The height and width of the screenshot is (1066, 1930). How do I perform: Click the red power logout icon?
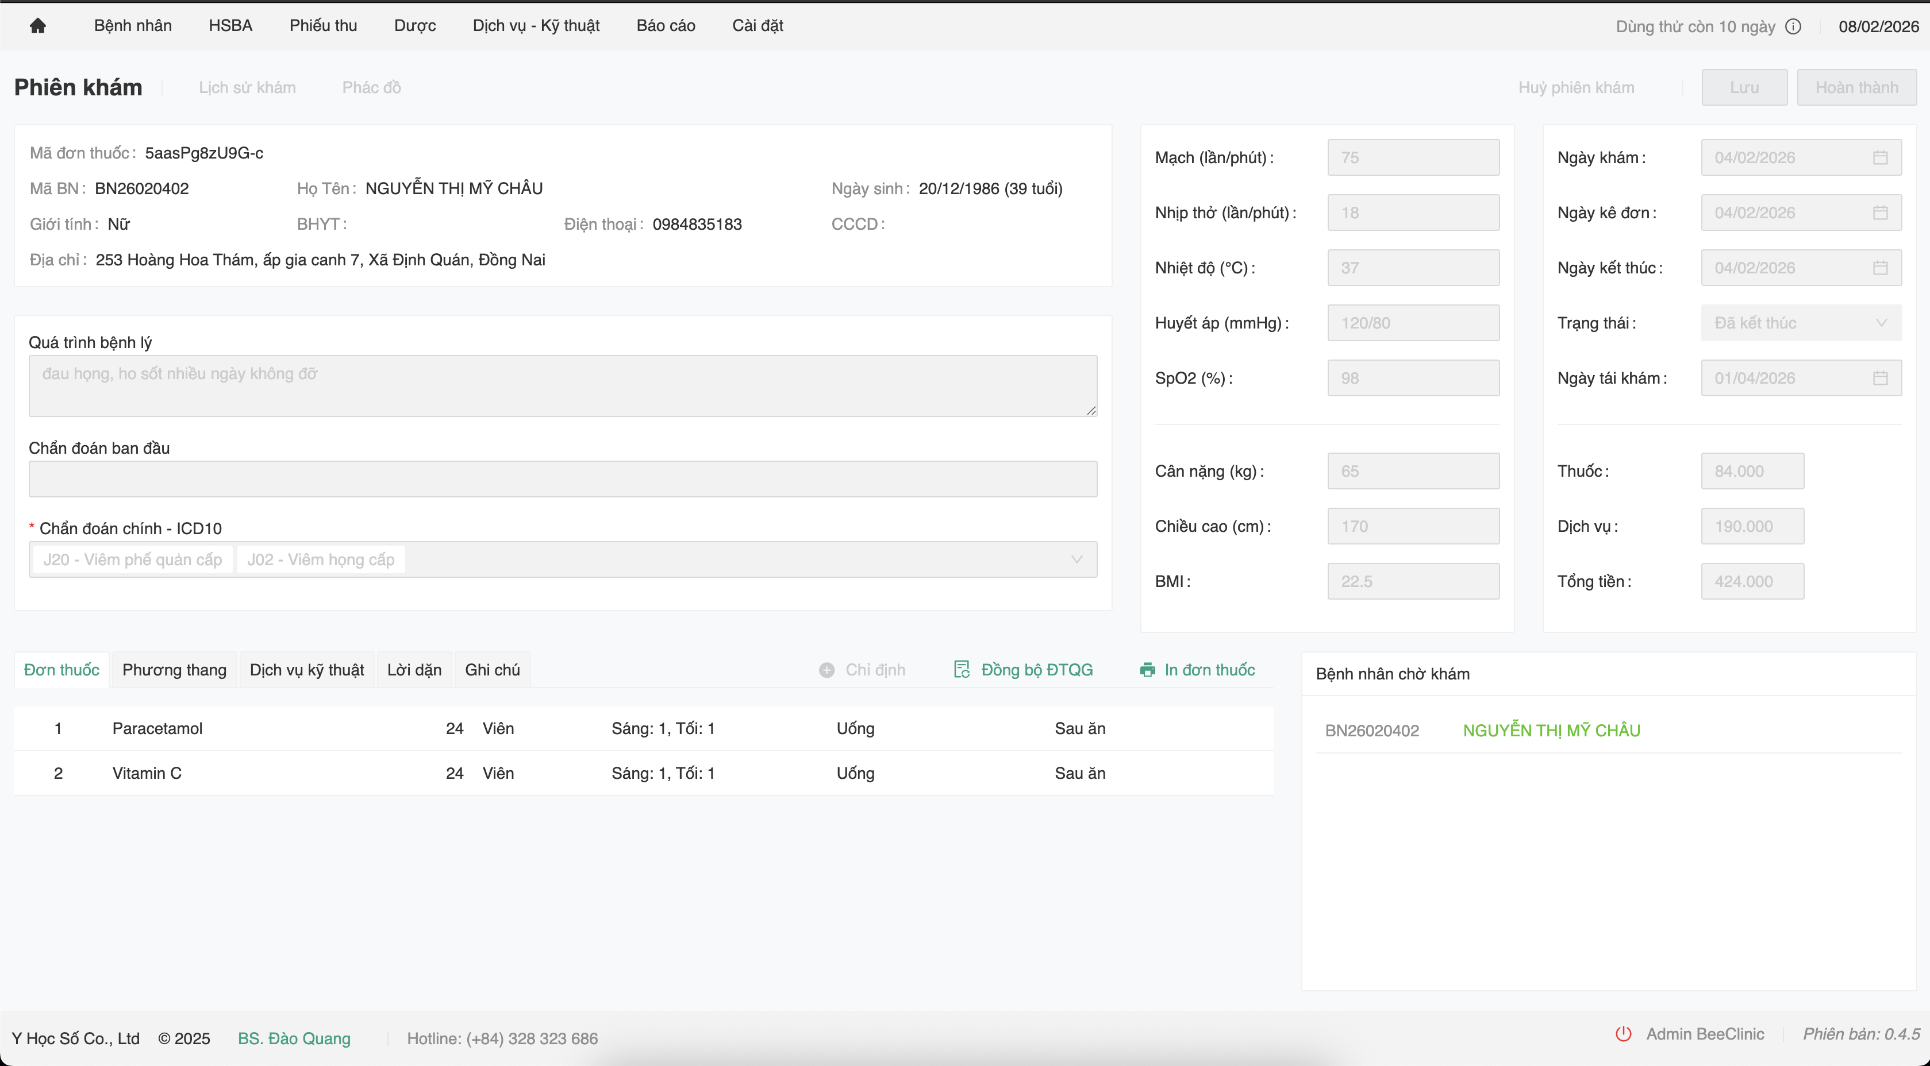click(1624, 1034)
